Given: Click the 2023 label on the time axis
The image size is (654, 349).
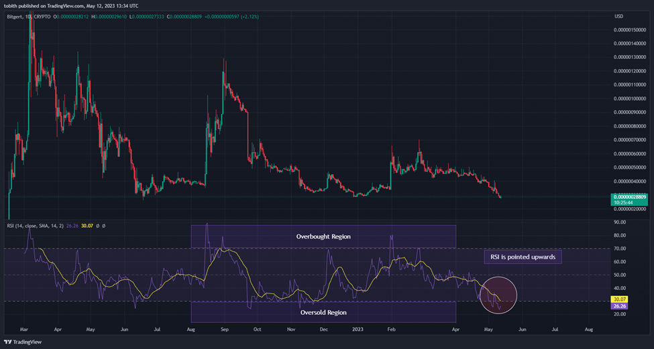Looking at the screenshot, I should coord(358,330).
